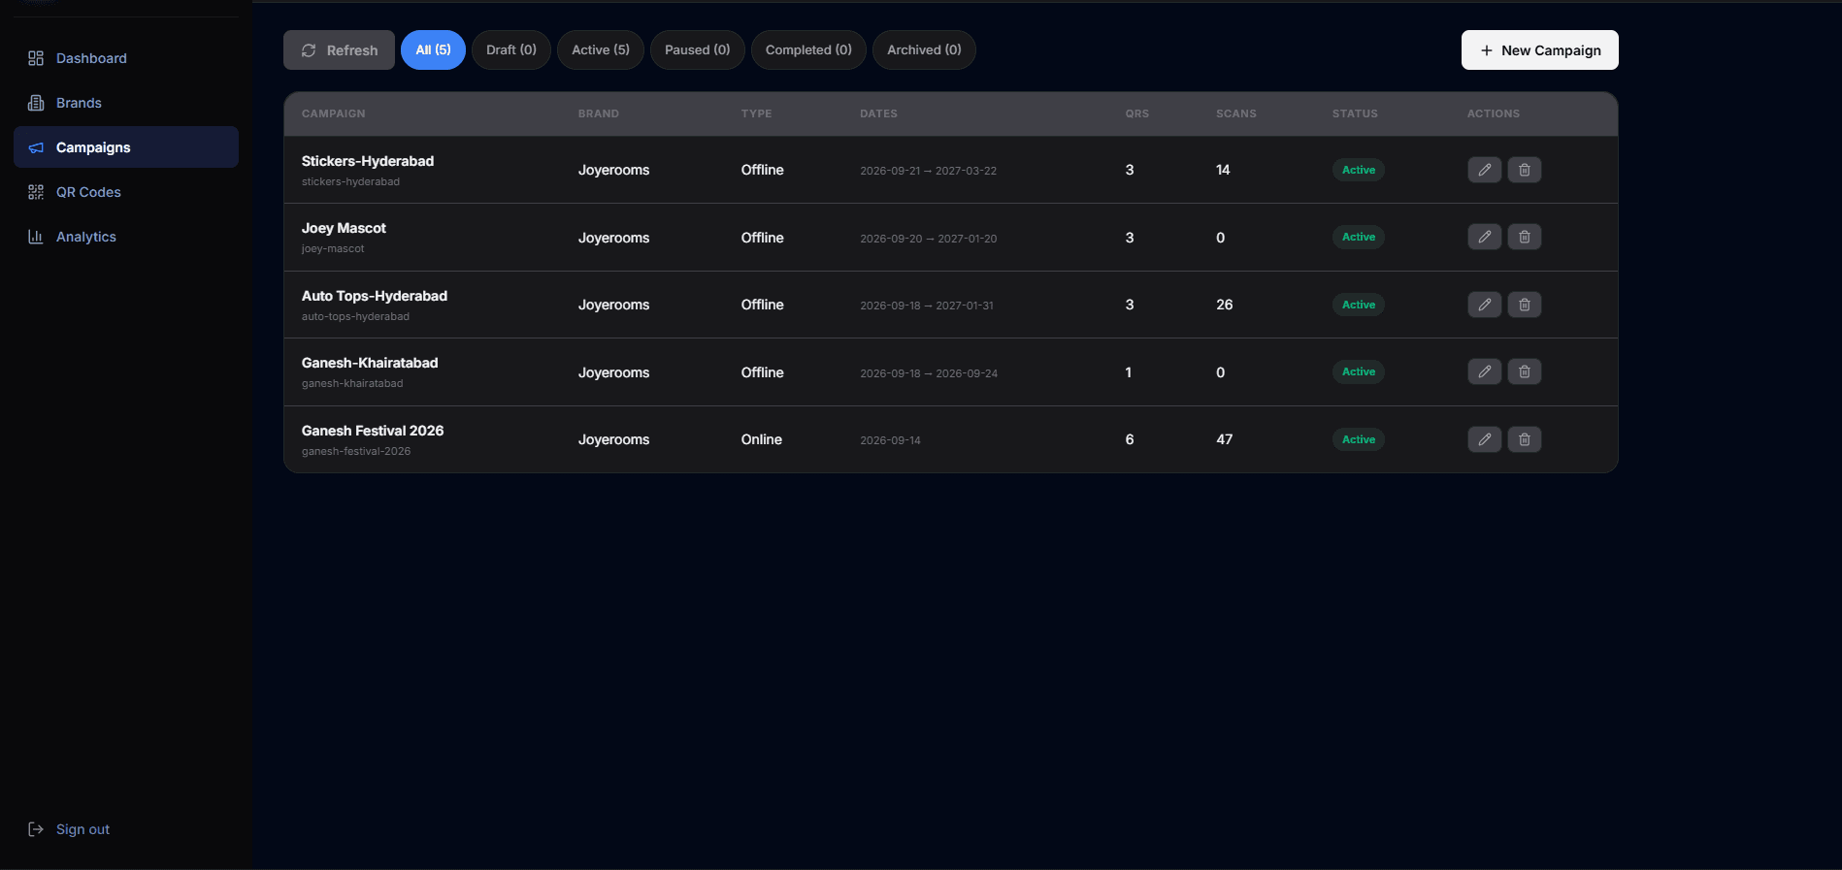Click the trash icon for Joey Mascot
The image size is (1842, 870).
pyautogui.click(x=1525, y=237)
